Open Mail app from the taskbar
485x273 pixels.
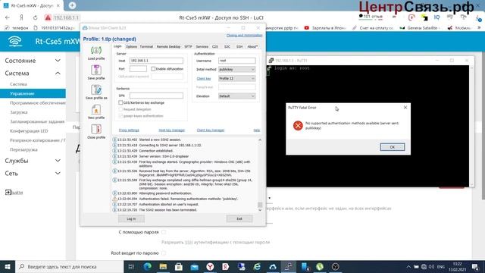coord(194,266)
